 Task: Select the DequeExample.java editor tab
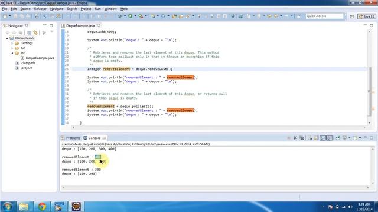[80, 25]
